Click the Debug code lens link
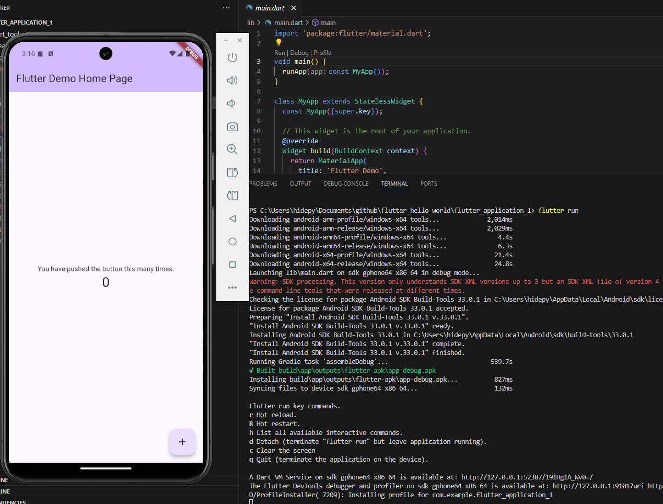 299,53
